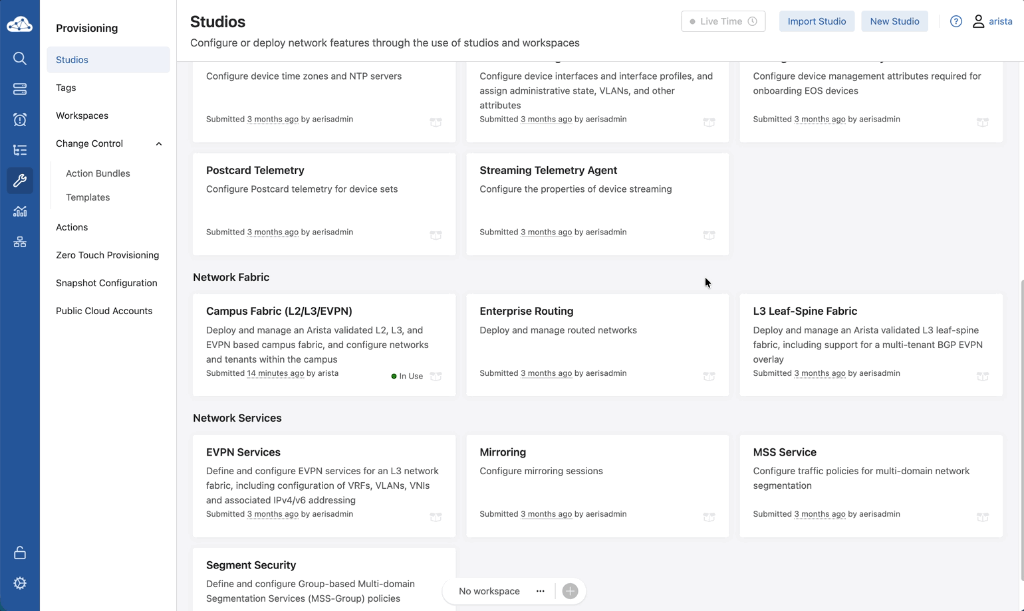Click "3 months ago" on Postcard Telemetry card
The height and width of the screenshot is (611, 1024).
273,232
